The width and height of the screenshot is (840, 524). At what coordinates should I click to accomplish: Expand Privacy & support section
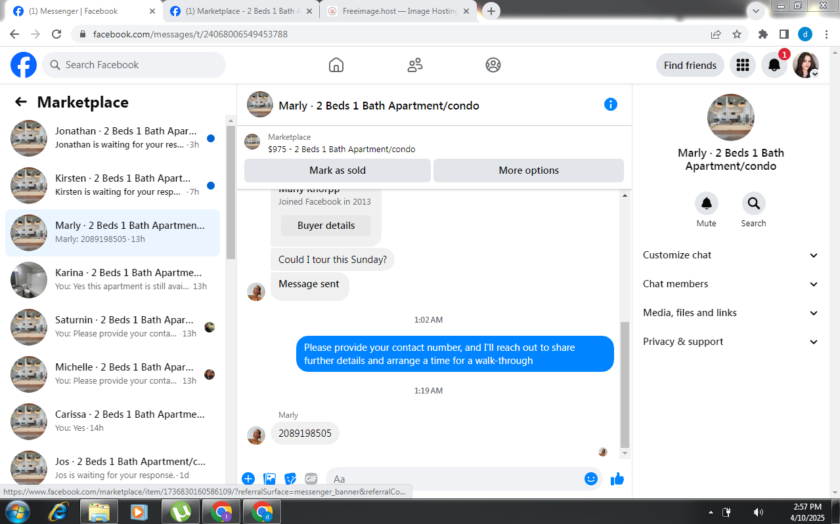(x=731, y=342)
